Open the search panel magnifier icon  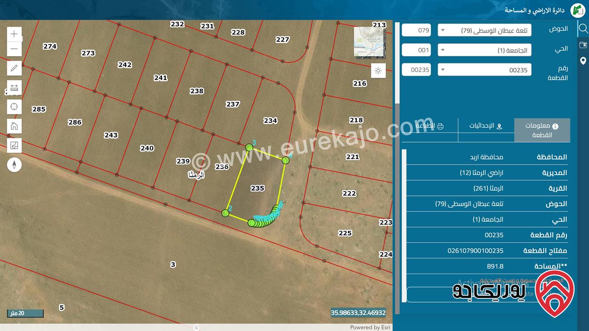[x=583, y=29]
